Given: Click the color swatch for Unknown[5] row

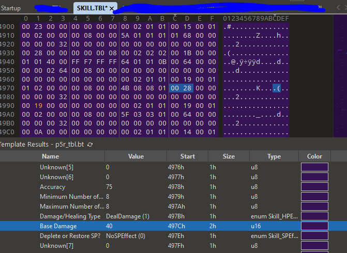Looking at the screenshot, I should click(x=314, y=167).
